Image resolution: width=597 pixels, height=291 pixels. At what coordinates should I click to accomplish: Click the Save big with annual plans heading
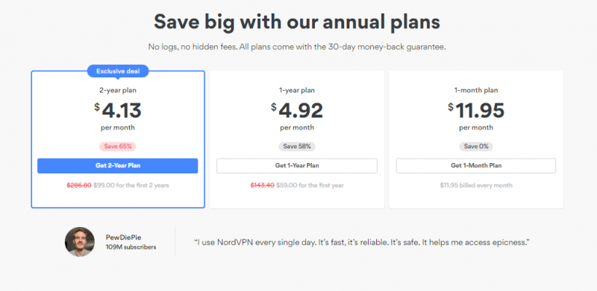pos(297,22)
